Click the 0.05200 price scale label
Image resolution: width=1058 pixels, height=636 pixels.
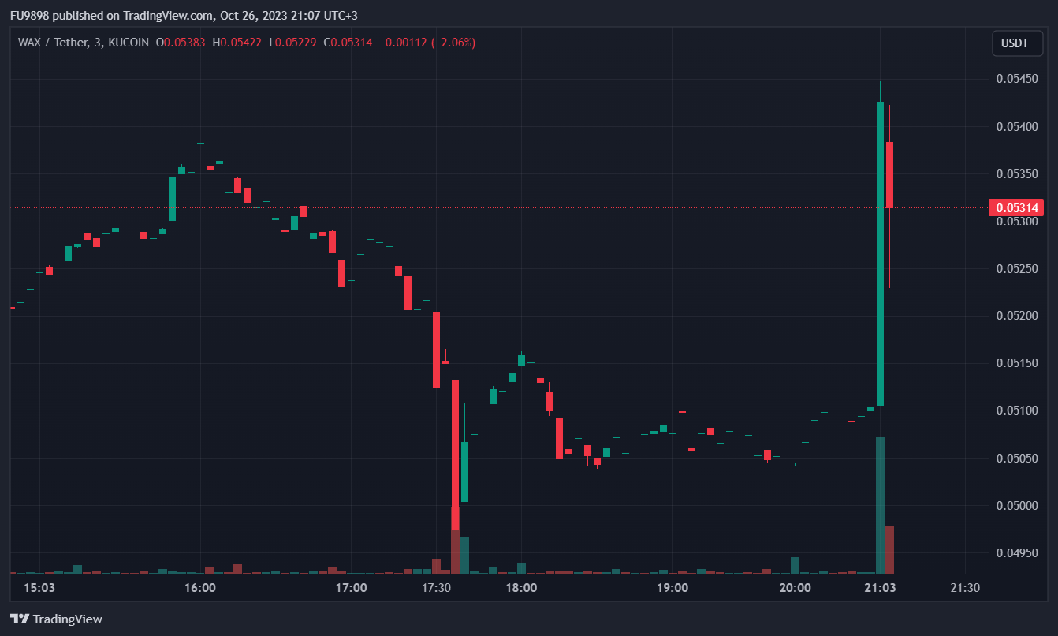1015,316
